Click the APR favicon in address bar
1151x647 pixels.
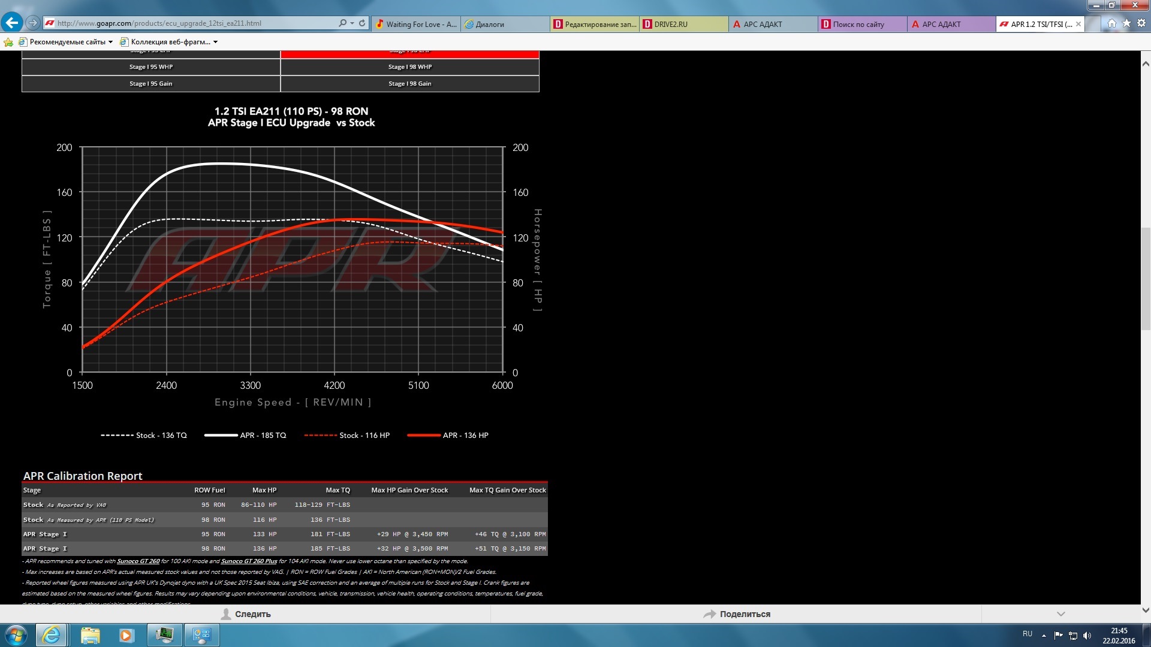point(50,23)
